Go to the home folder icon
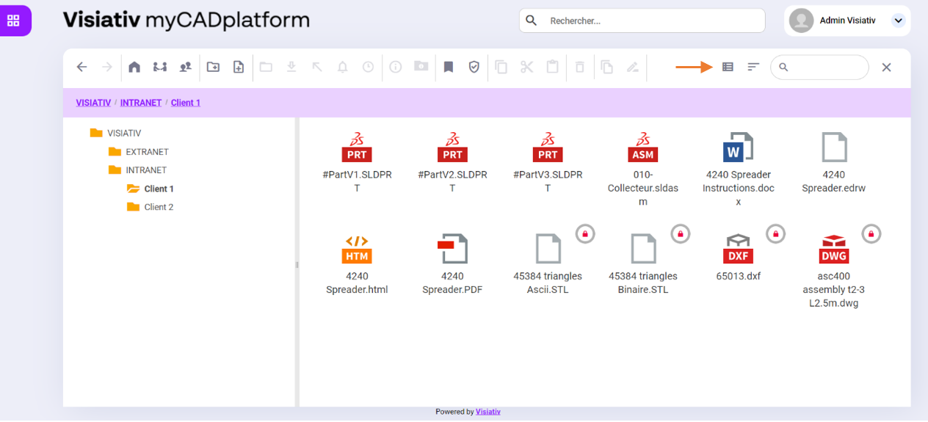Image resolution: width=928 pixels, height=422 pixels. [x=134, y=67]
